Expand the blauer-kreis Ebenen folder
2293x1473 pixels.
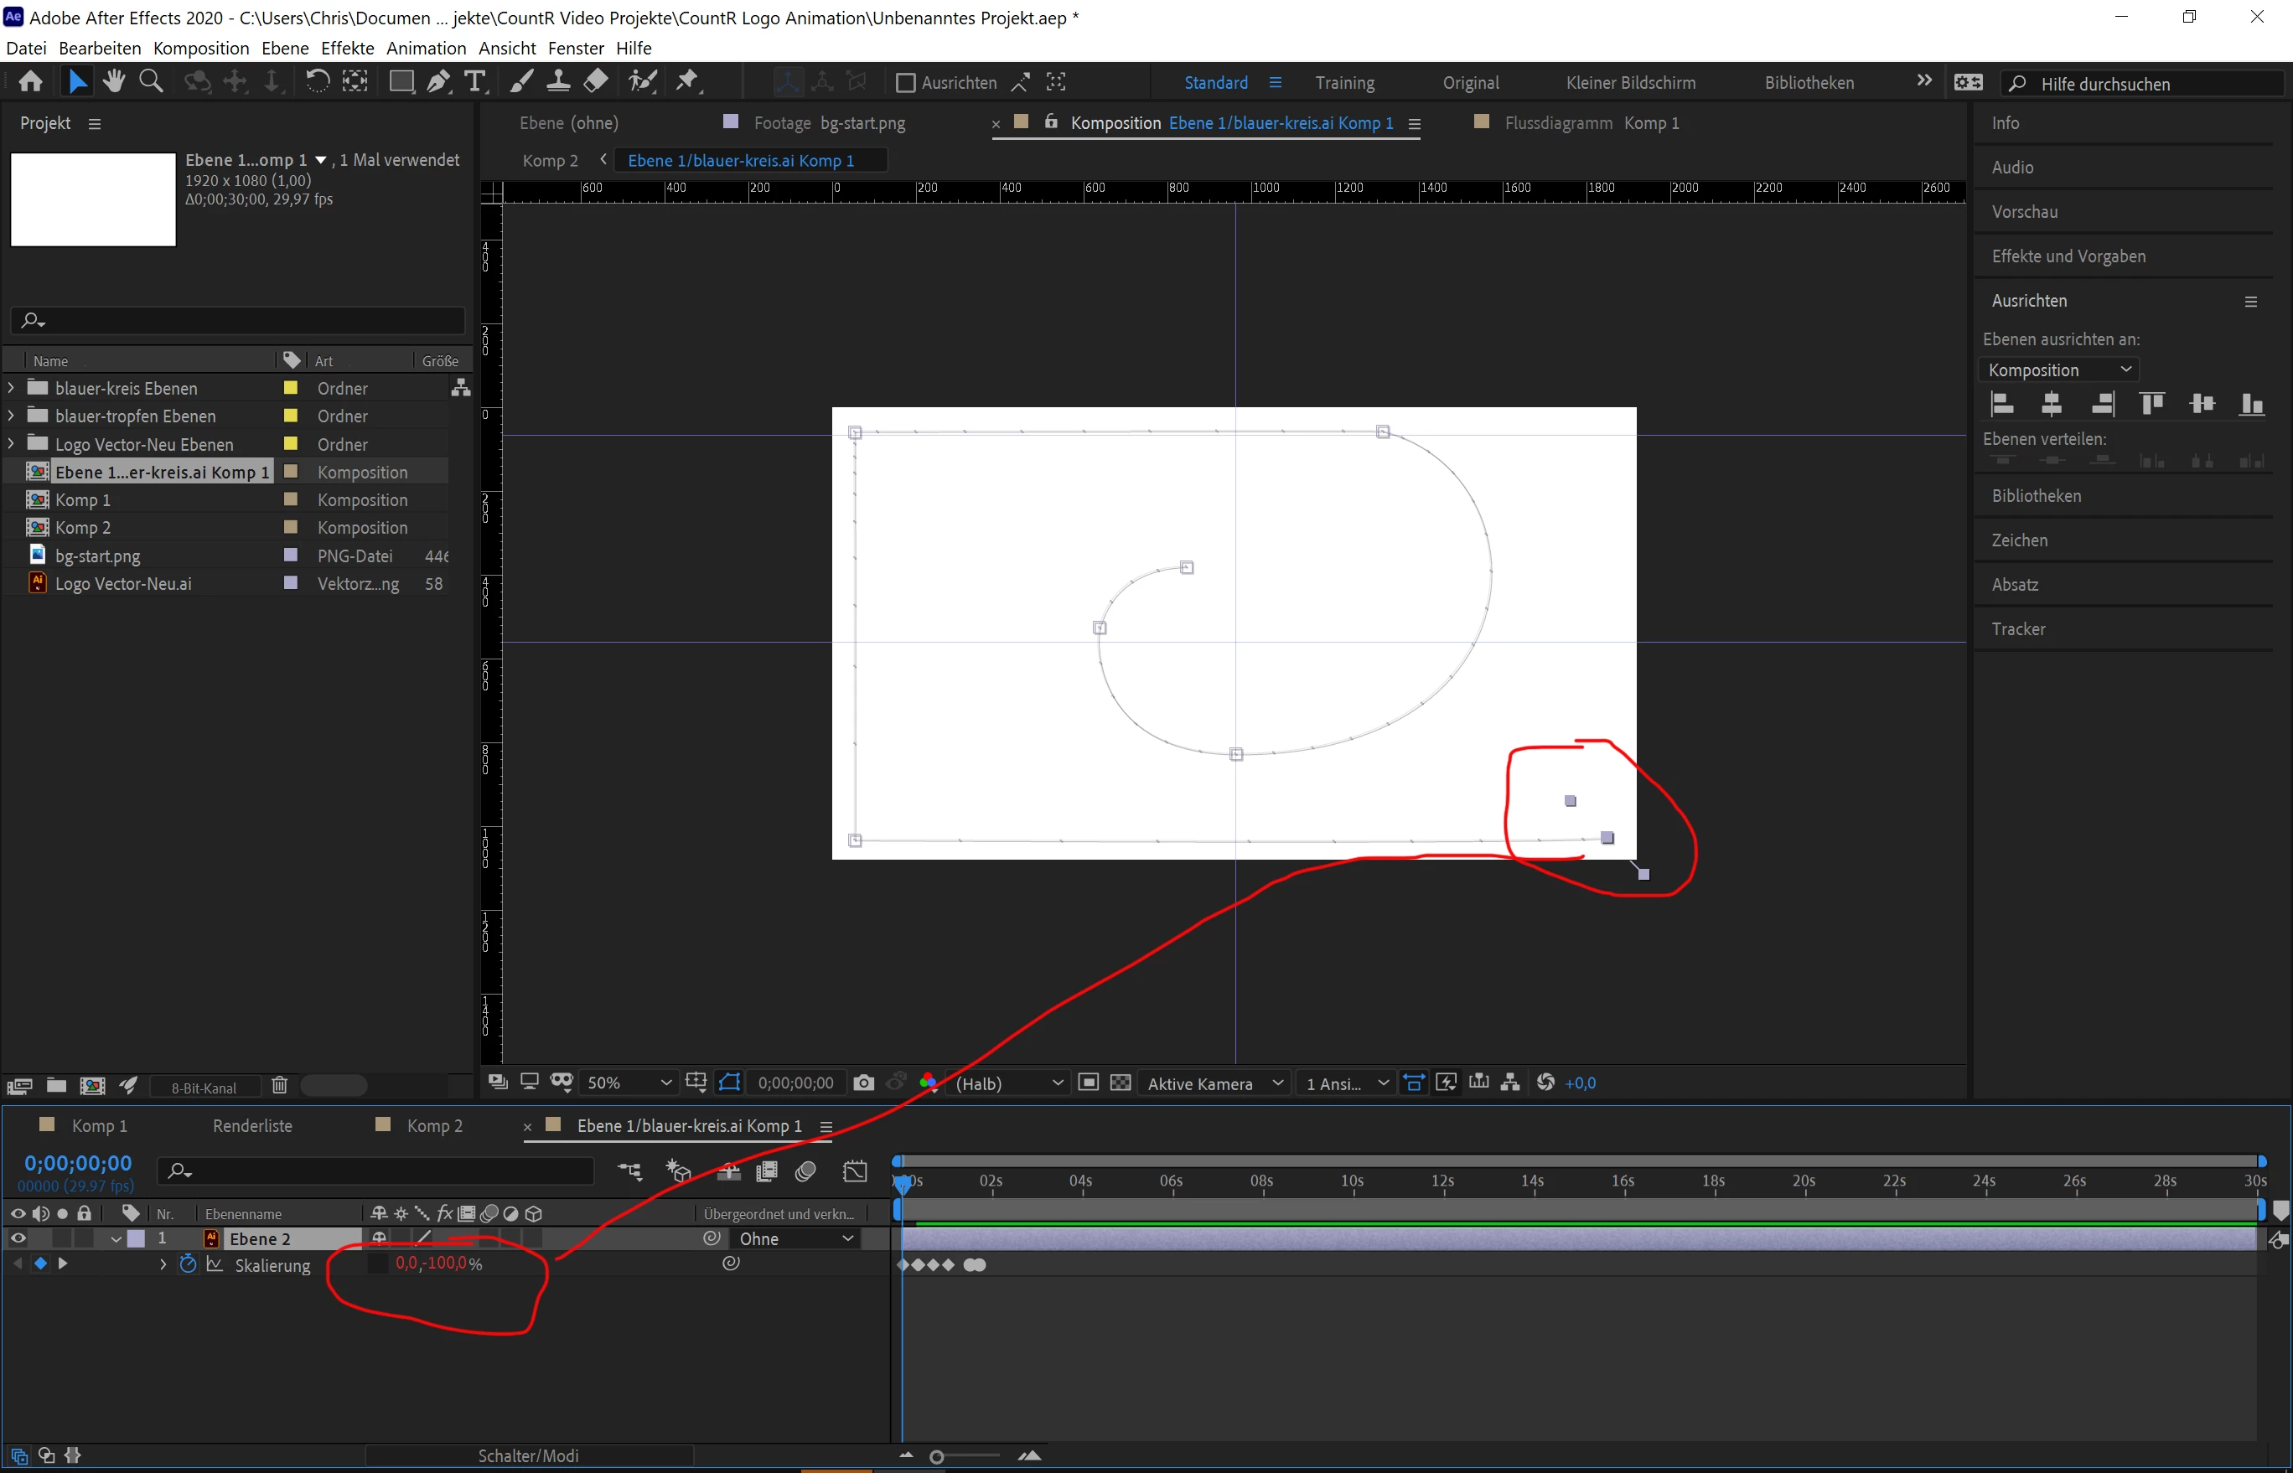12,388
